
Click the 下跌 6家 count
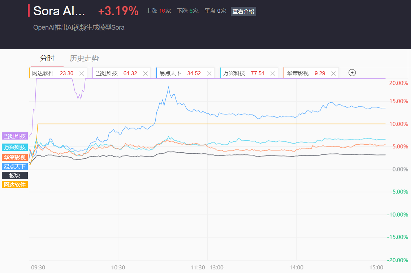point(187,11)
